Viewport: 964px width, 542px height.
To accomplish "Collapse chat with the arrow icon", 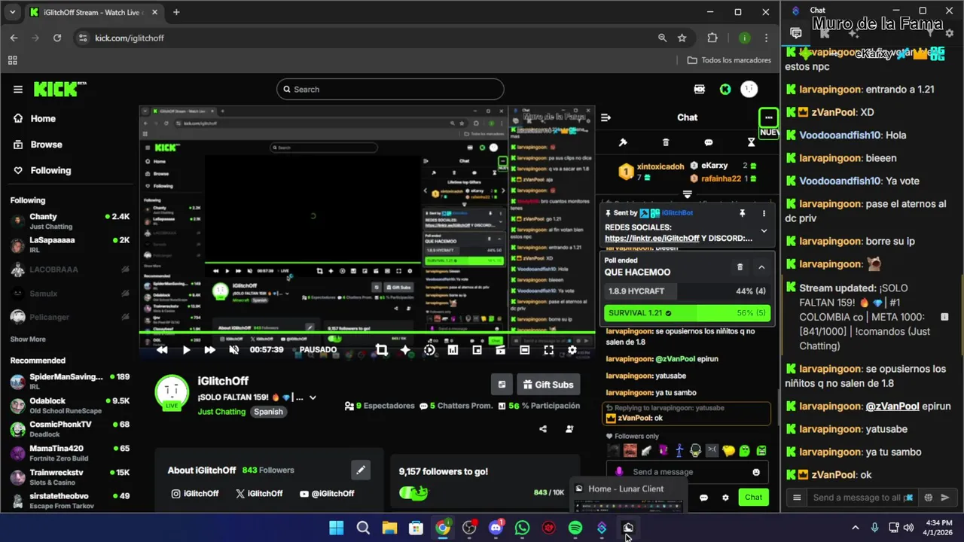I will (x=606, y=117).
